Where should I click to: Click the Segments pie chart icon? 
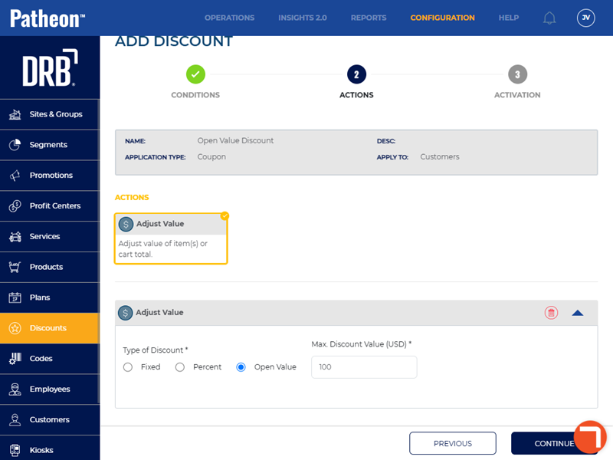[15, 145]
